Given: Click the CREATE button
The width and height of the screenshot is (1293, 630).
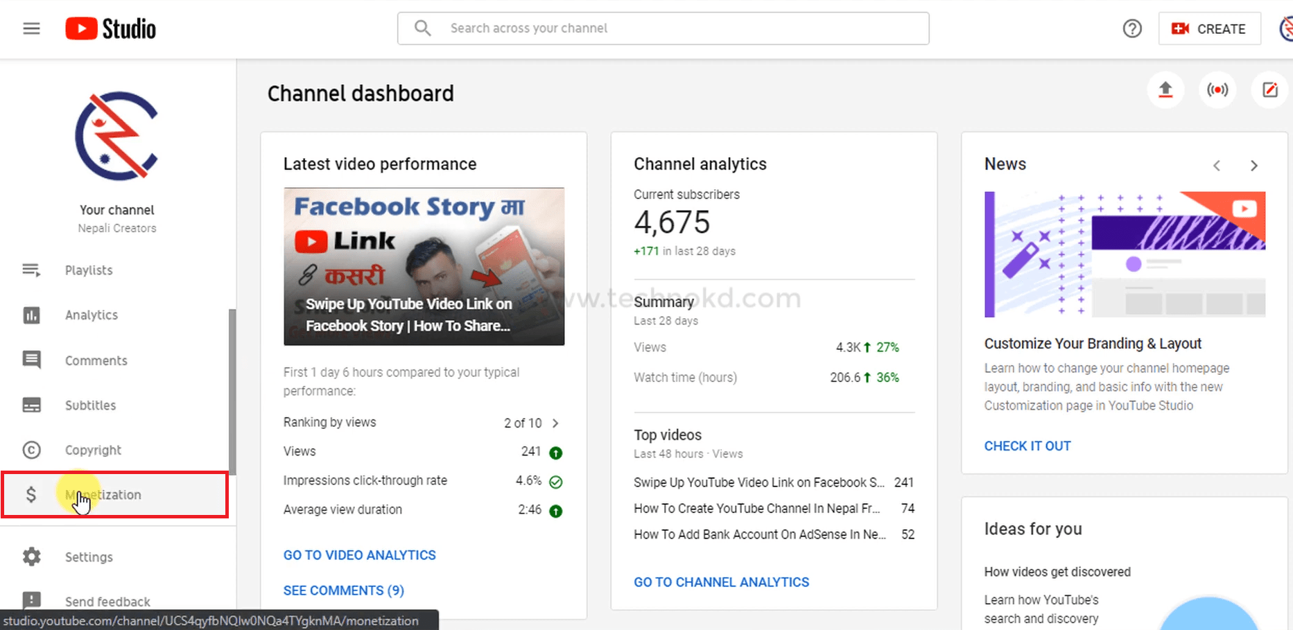Looking at the screenshot, I should [1209, 28].
